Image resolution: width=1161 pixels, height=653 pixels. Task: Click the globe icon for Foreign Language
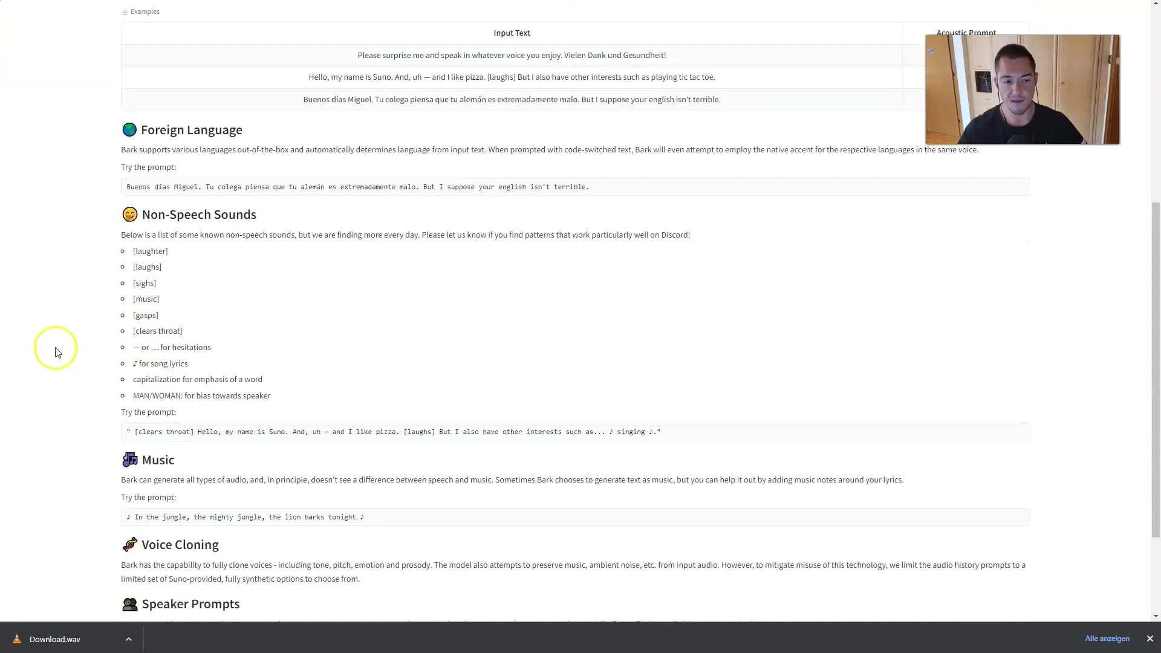point(129,129)
